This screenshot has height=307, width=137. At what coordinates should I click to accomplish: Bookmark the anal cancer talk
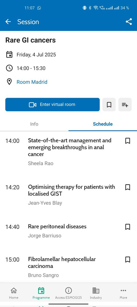tap(128, 141)
